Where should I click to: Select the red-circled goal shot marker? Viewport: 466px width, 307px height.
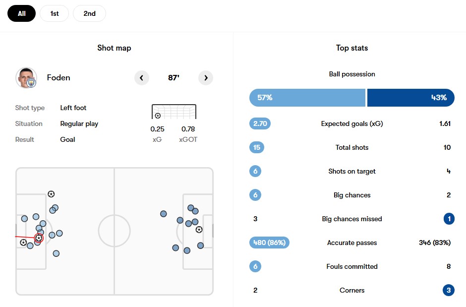click(x=39, y=238)
